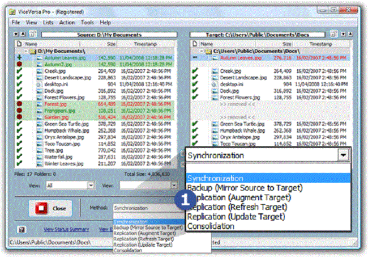Screen dimensions: 368x257
Task: Select source file Oryx Antelope.jpg
Action: click(x=64, y=137)
